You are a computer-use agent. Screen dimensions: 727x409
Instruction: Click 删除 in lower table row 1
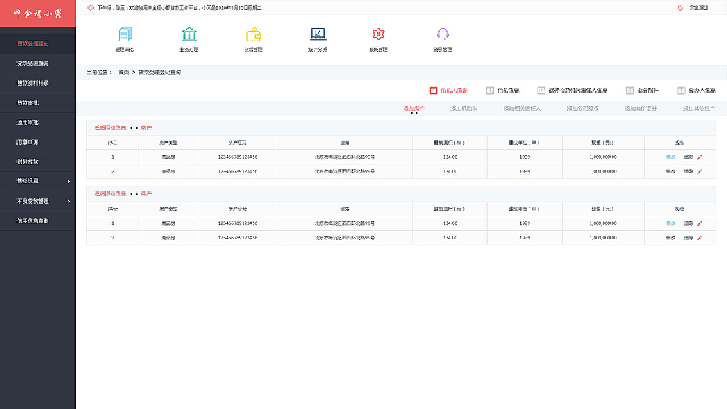tap(689, 223)
